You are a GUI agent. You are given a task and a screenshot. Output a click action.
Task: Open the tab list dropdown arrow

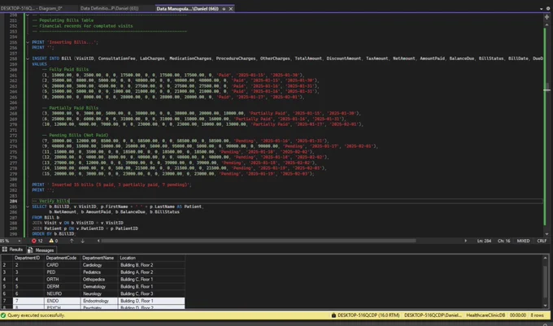[x=542, y=9]
